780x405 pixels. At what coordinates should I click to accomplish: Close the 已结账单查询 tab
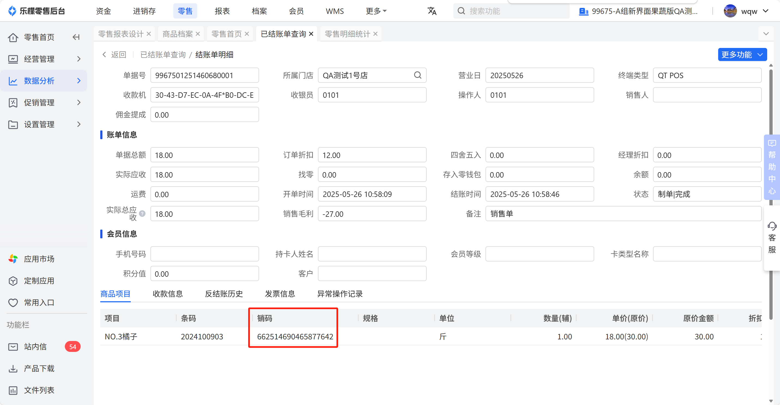tap(311, 34)
